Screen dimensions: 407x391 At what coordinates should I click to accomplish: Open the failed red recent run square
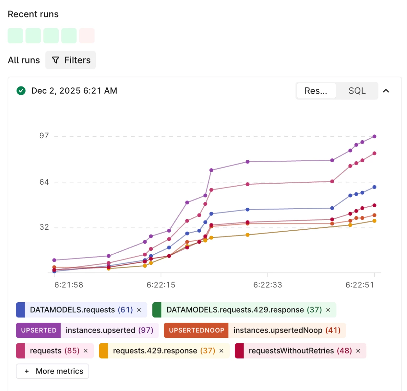pos(87,35)
